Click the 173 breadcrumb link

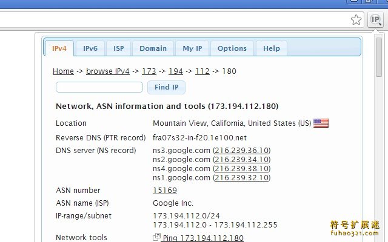[x=149, y=71]
